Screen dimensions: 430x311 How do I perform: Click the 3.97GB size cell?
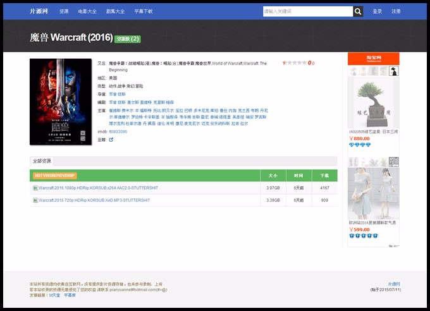coord(273,188)
